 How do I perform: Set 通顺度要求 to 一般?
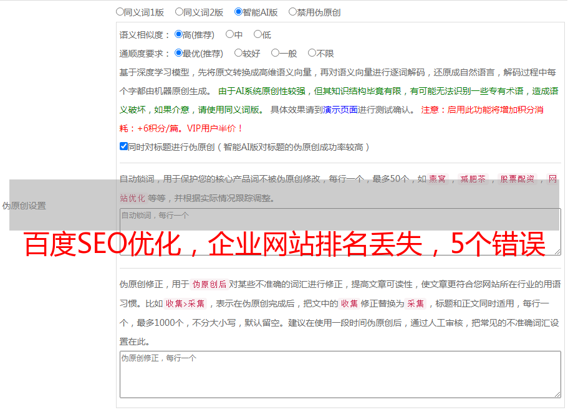(276, 53)
